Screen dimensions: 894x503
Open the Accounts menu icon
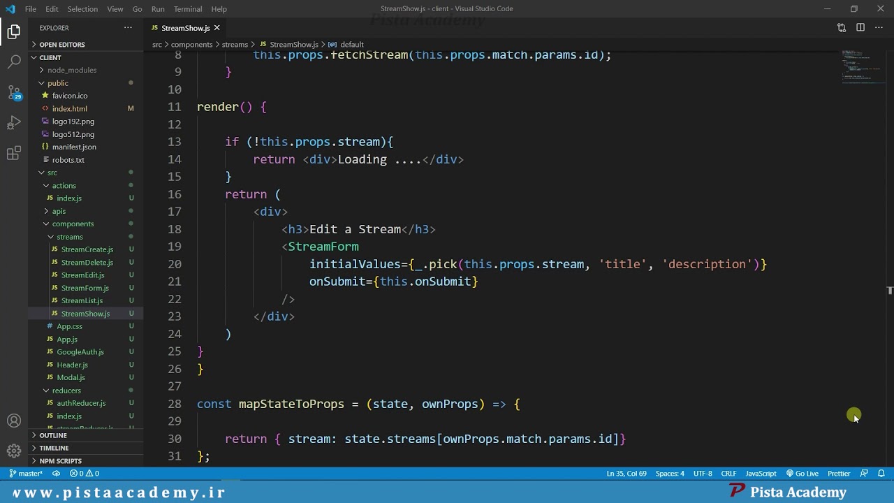point(14,421)
